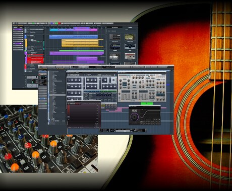
Task: Open the red-striped amp thumbnail in the third row
Action: (130, 56)
